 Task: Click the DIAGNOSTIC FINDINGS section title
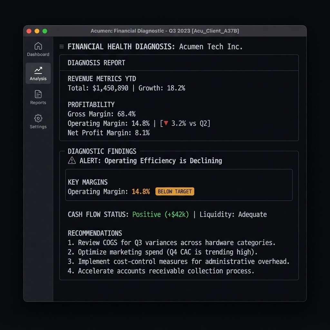click(x=102, y=151)
